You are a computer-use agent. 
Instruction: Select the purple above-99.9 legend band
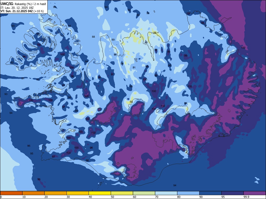255,193
